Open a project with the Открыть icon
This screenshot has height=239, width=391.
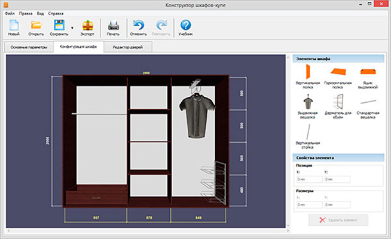pyautogui.click(x=36, y=26)
